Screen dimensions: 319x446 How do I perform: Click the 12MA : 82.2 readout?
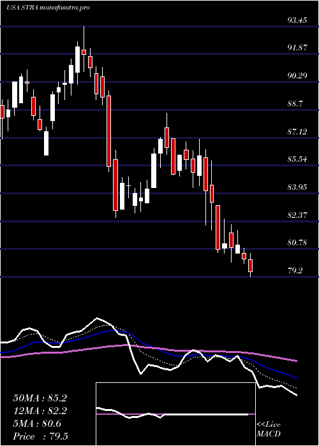click(40, 411)
